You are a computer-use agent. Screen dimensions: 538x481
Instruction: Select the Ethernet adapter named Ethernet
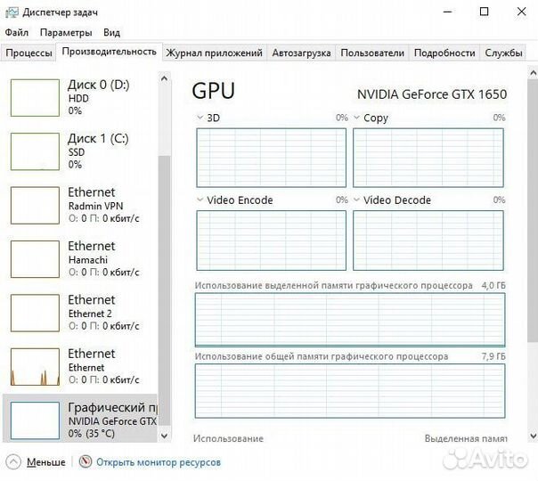click(x=79, y=367)
